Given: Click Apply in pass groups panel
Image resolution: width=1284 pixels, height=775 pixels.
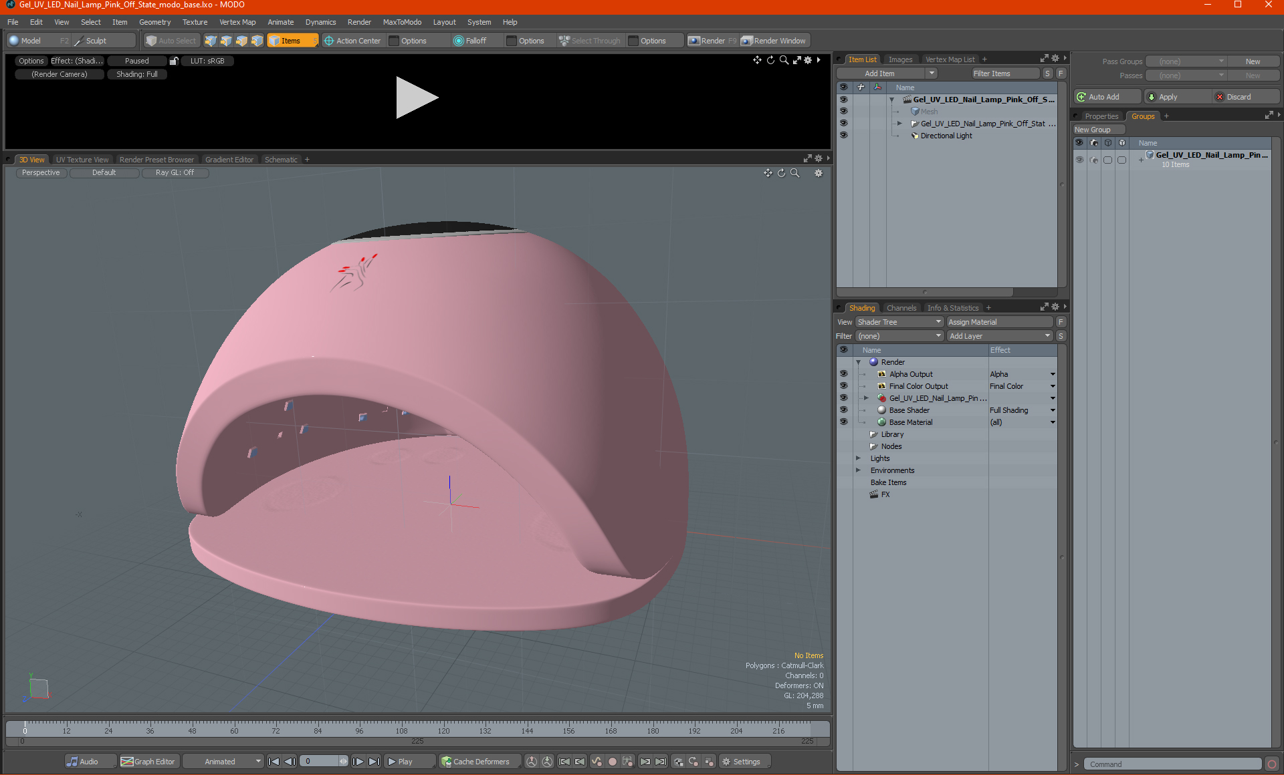Looking at the screenshot, I should [x=1177, y=97].
